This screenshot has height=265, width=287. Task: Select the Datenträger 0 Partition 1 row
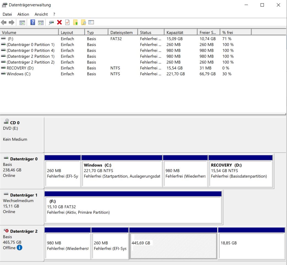click(x=126, y=45)
